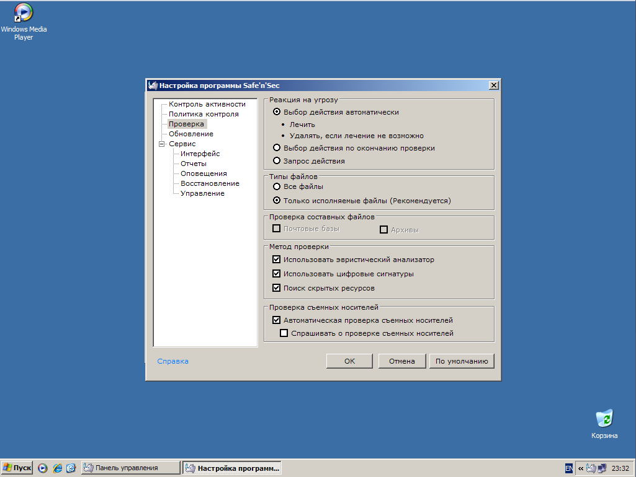Viewport: 636px width, 477px height.
Task: Select Выбор действия автоматически radio button
Action: (277, 112)
